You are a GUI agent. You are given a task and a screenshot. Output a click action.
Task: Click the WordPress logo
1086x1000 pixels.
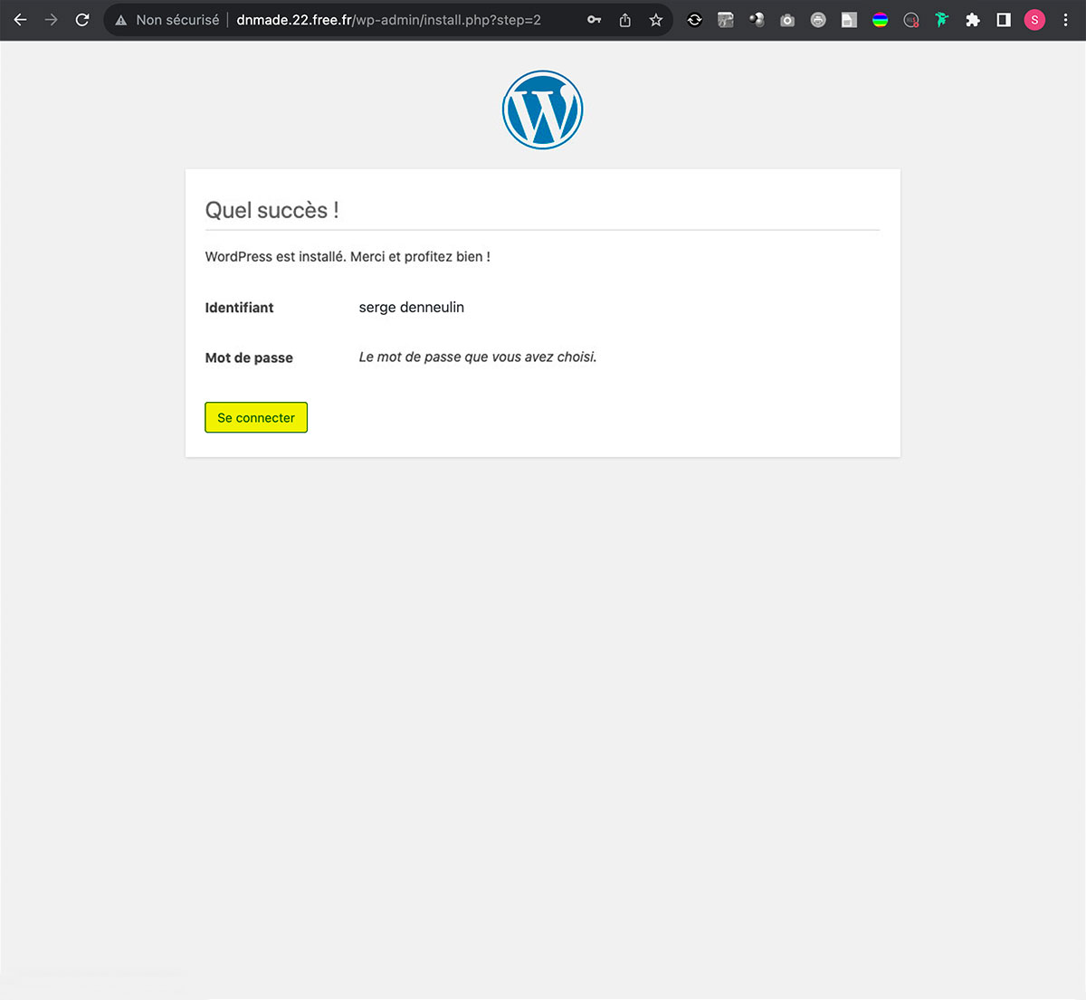click(542, 110)
